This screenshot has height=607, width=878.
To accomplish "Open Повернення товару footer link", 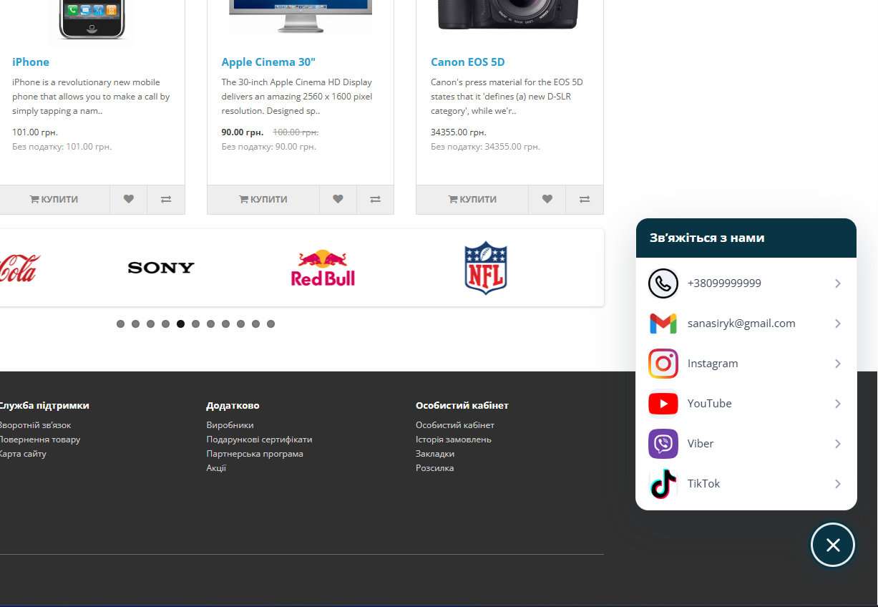I will point(39,440).
